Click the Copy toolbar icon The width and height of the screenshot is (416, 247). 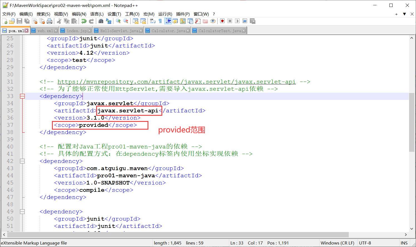[x=67, y=21]
